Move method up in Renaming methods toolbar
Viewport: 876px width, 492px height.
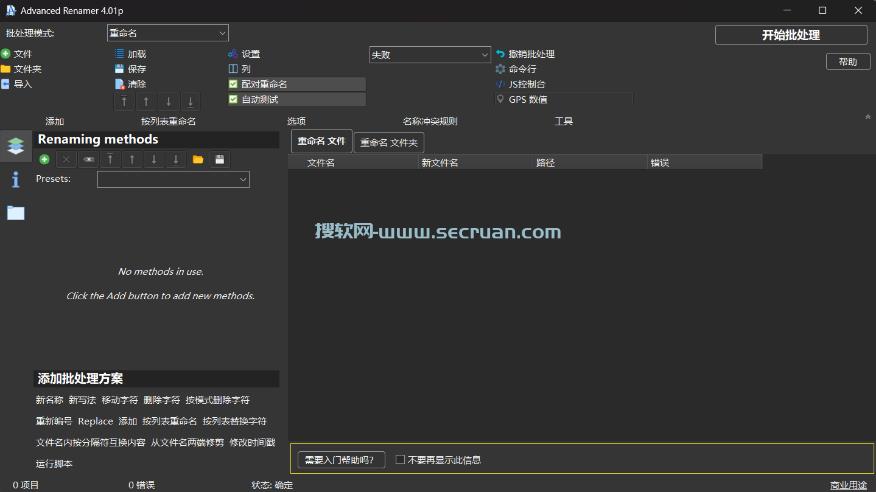[132, 159]
